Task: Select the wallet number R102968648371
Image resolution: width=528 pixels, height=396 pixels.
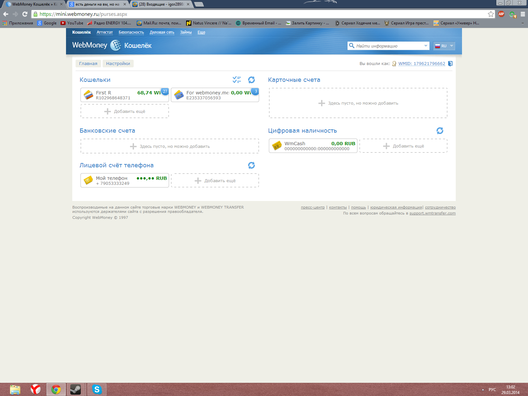Action: (x=113, y=98)
